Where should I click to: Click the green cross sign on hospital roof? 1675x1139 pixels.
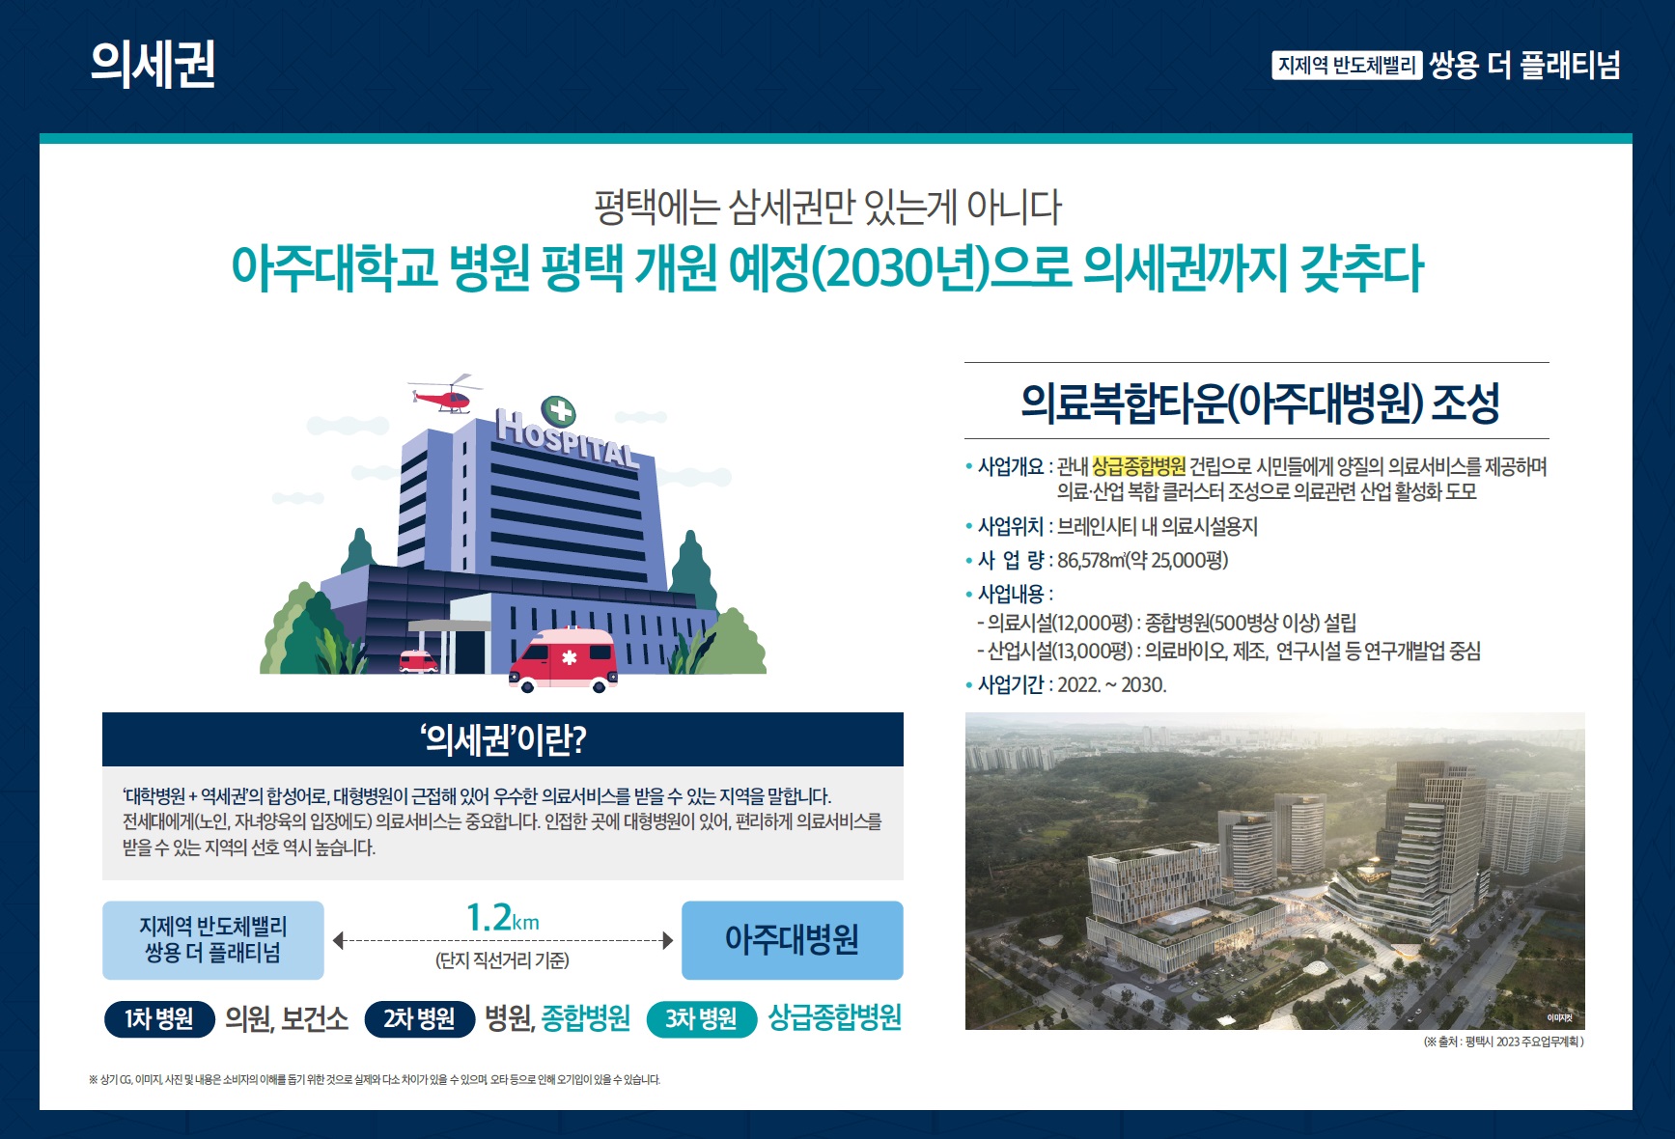[x=559, y=411]
